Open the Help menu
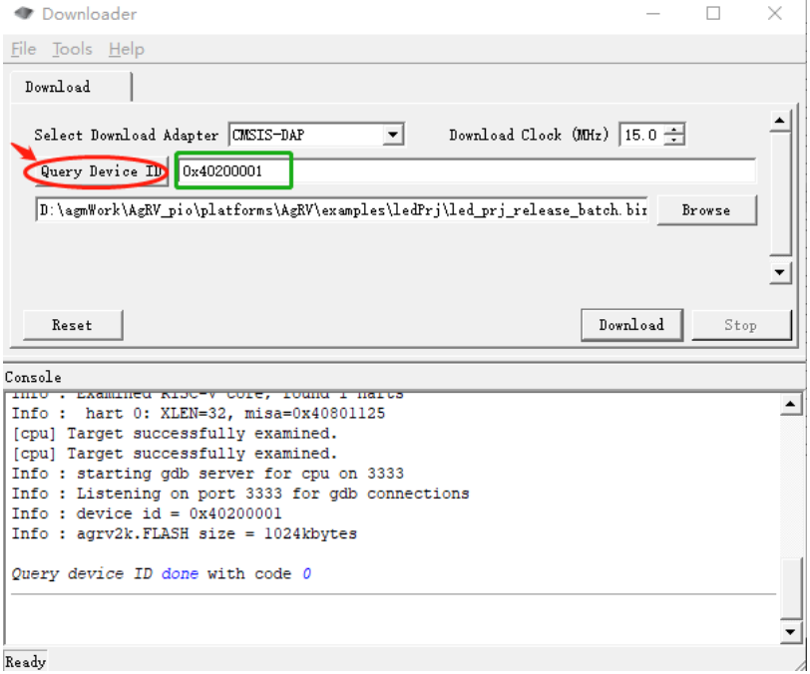 point(126,49)
